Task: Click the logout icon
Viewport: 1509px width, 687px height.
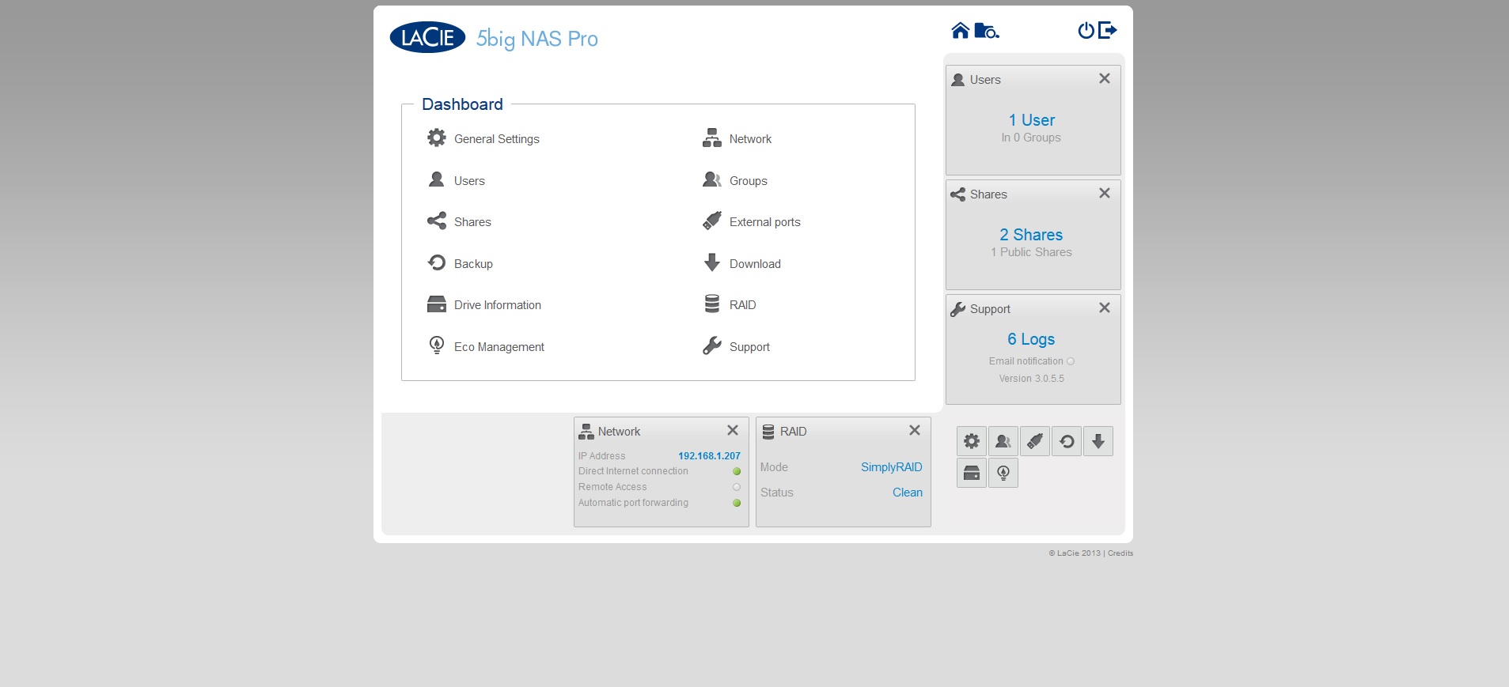Action: 1108,30
